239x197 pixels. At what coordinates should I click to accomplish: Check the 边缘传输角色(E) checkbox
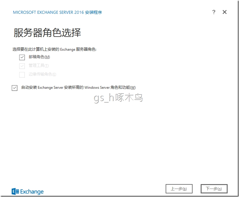click(x=22, y=75)
